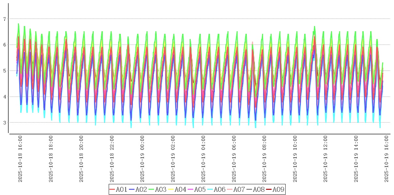Click the 2025-10-19 16:00 x-axis label
394x195 pixels.
coord(386,159)
